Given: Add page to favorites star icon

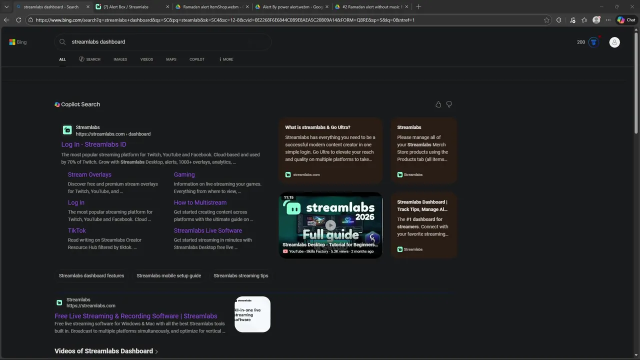Looking at the screenshot, I should tap(546, 20).
